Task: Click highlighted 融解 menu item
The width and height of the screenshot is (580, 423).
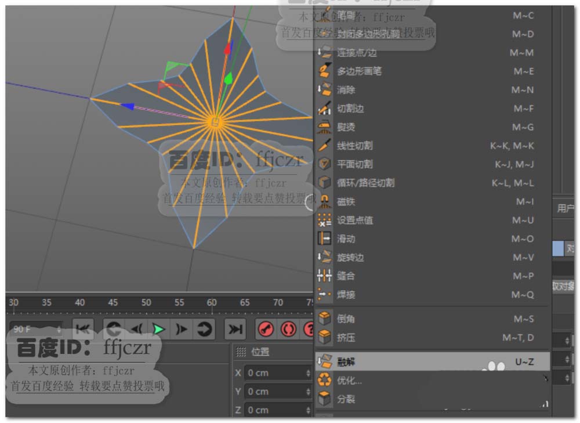Action: pos(432,361)
